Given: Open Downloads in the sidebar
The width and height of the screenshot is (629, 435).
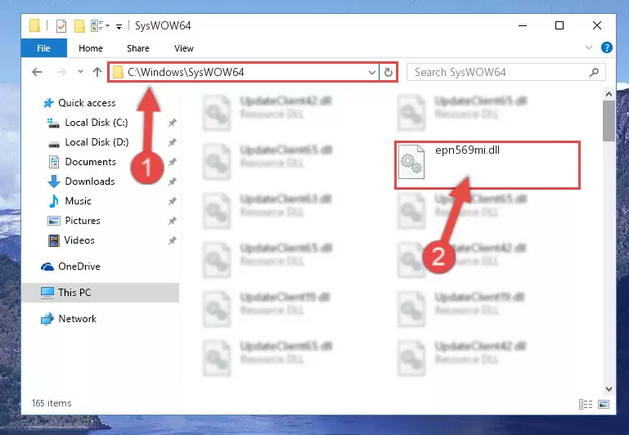Looking at the screenshot, I should point(90,182).
